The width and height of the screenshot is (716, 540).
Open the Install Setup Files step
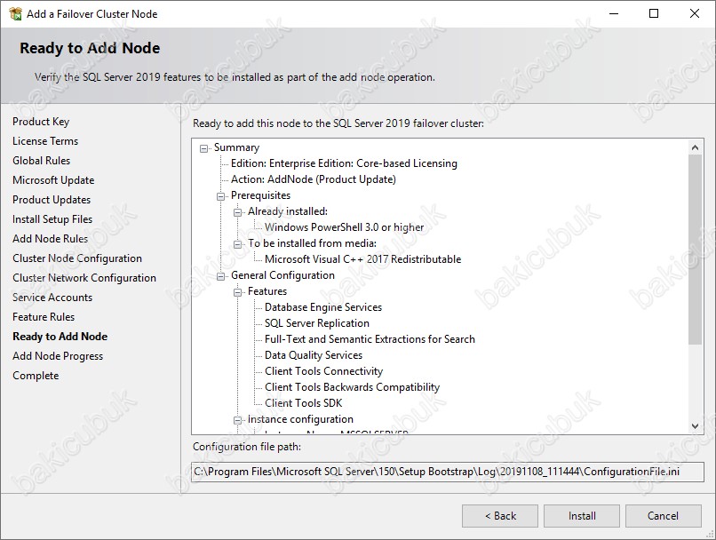tap(52, 219)
